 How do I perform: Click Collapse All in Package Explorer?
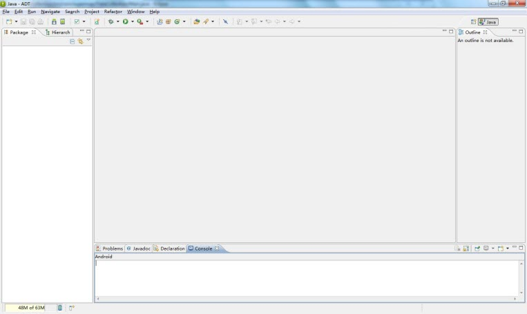[x=73, y=41]
